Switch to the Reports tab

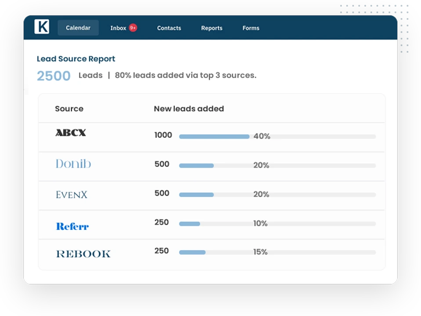click(x=212, y=28)
